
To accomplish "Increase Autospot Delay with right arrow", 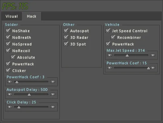I will (53, 94).
